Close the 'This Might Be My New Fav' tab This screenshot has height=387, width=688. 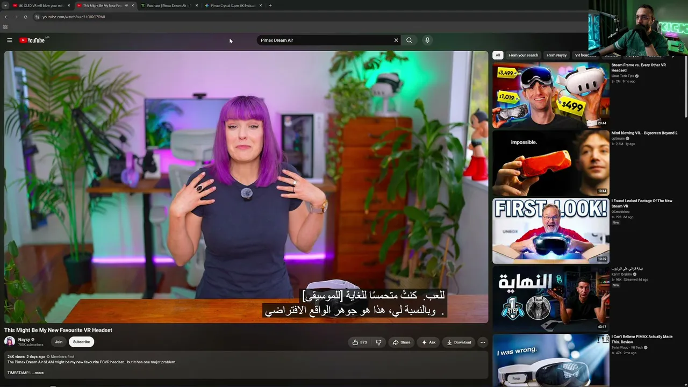[132, 5]
